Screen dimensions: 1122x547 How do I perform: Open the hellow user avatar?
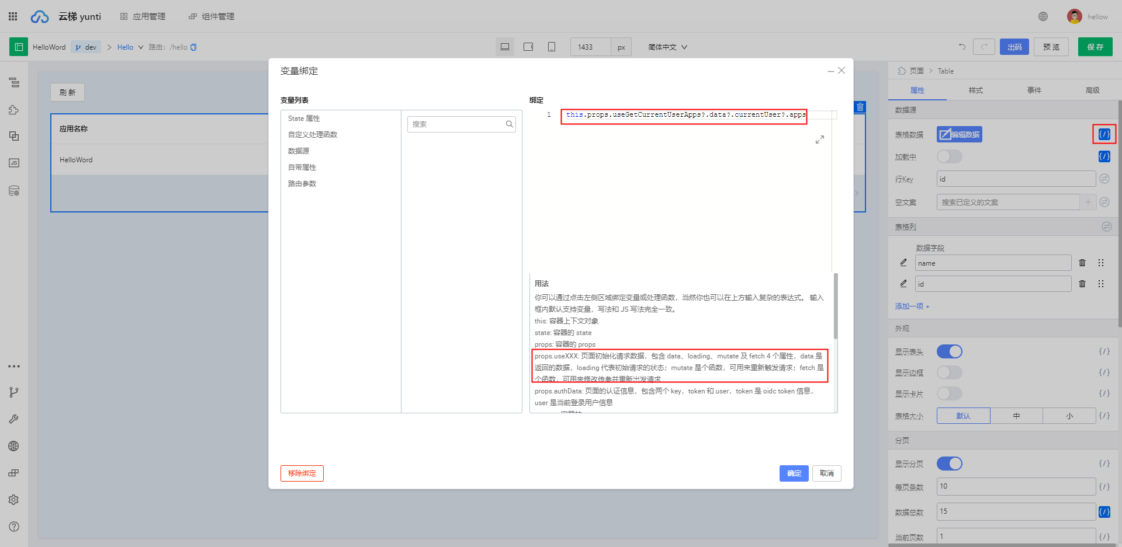(1074, 16)
